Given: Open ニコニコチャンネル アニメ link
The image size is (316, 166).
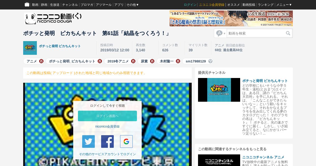Looking at the screenshot, I should coord(263,157).
